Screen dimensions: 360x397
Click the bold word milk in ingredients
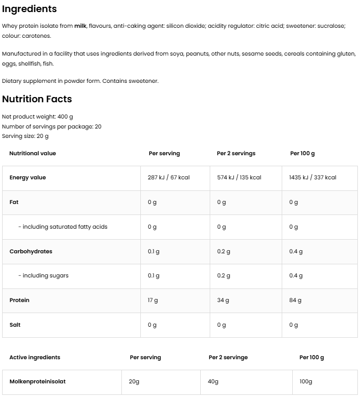tap(80, 26)
